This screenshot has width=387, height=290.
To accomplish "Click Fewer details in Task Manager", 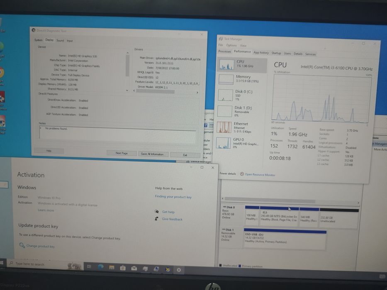I will pos(228,173).
